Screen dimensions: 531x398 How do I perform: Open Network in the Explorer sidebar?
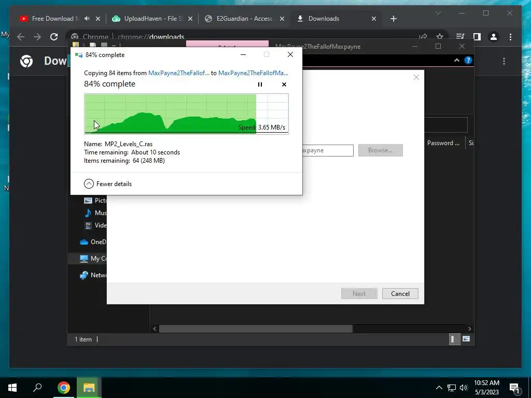pos(93,275)
